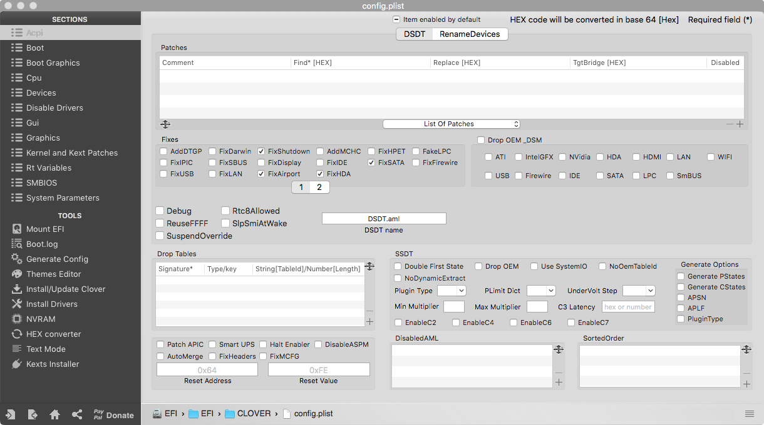The height and width of the screenshot is (425, 764).
Task: Click the Reset Address field
Action: tap(207, 370)
